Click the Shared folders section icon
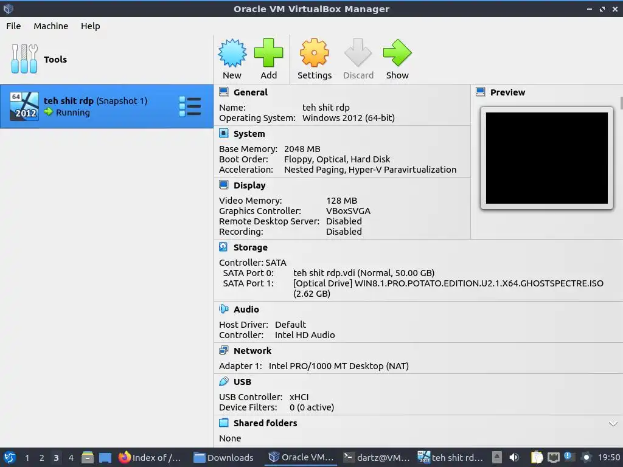This screenshot has height=467, width=623. pyautogui.click(x=224, y=423)
